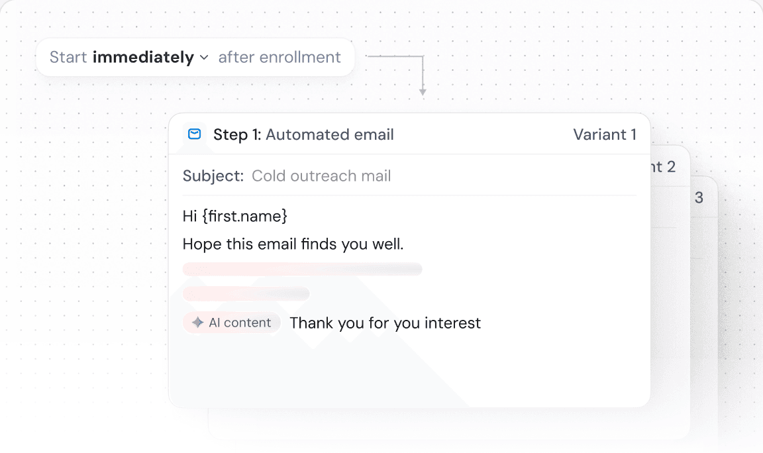
Task: Click the Step 1: Automated email header
Action: tap(304, 134)
